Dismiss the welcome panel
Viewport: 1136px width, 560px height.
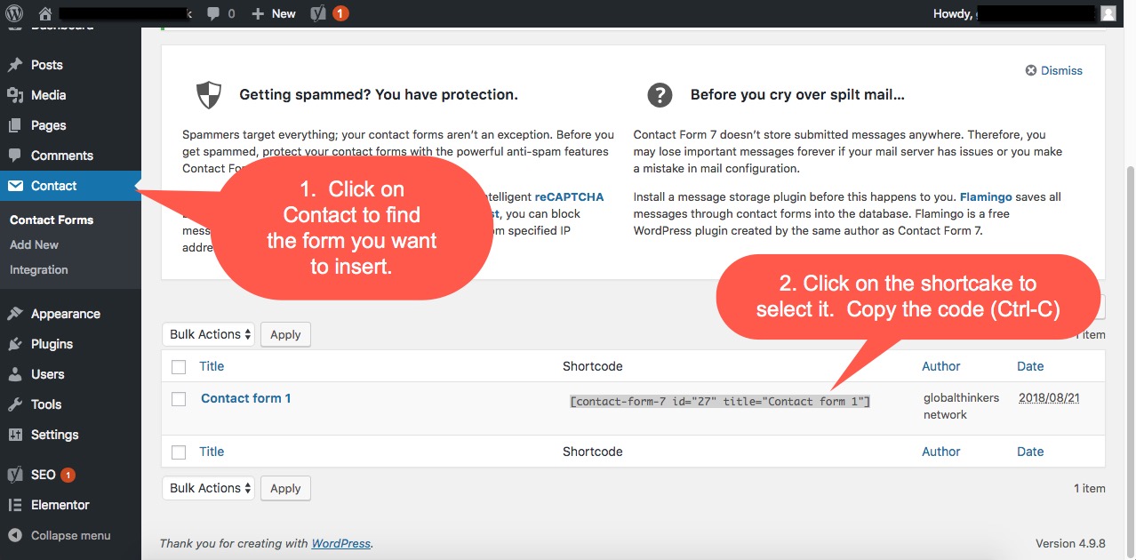point(1054,70)
